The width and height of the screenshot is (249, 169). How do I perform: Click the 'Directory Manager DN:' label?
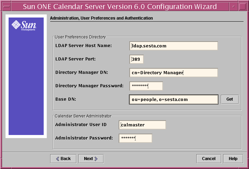point(82,72)
